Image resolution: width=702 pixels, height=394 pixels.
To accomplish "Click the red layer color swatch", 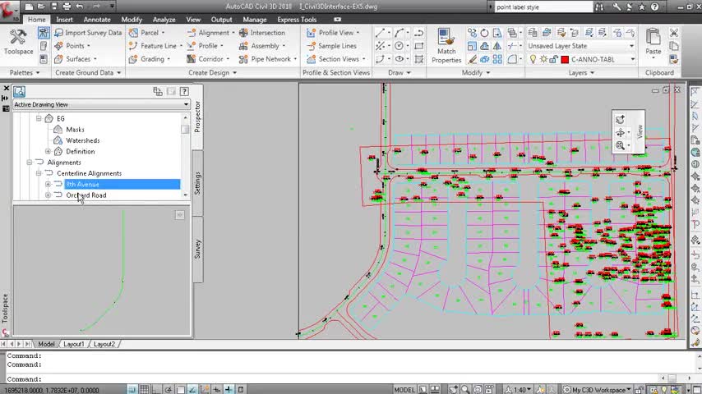I will (x=565, y=59).
